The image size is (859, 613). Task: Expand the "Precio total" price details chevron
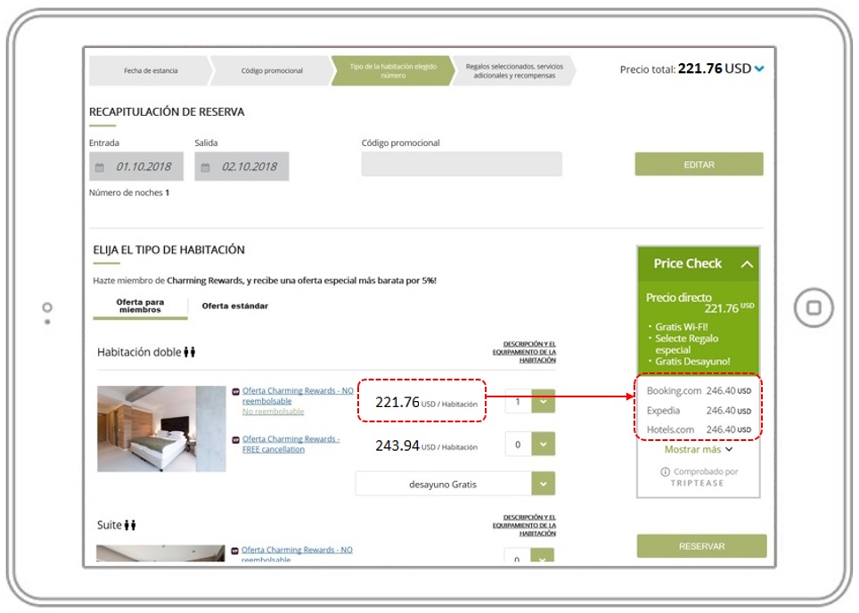757,68
